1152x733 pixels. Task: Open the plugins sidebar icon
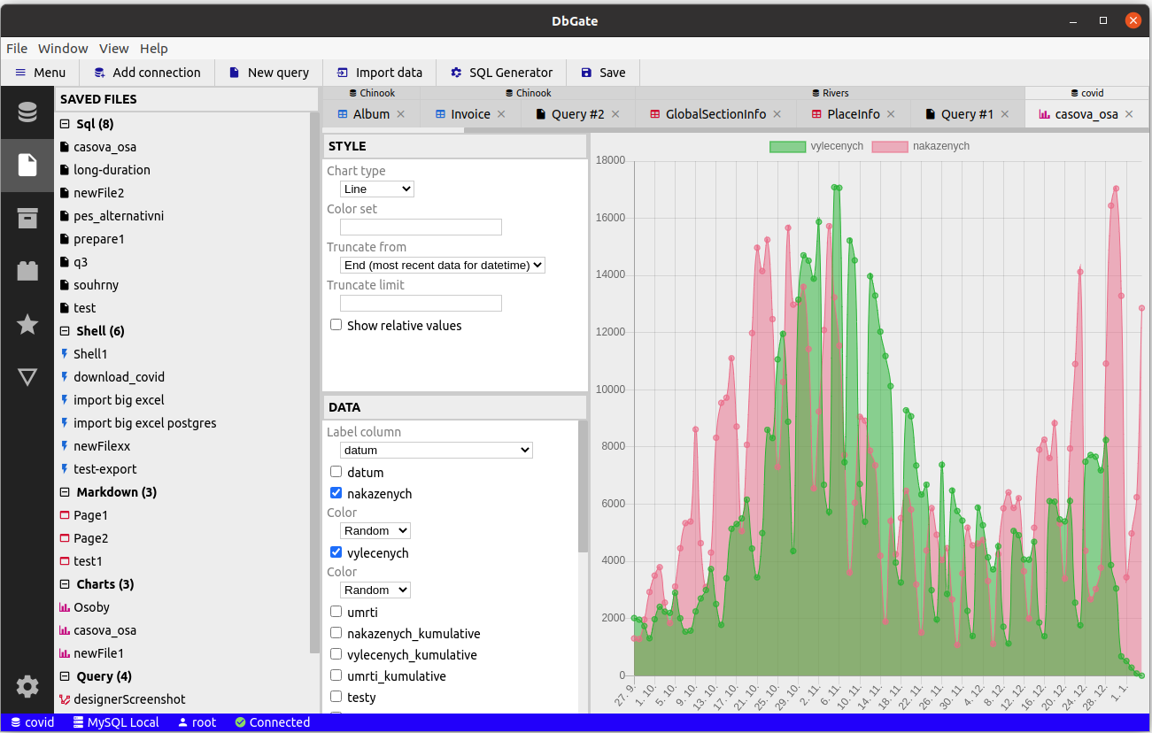(27, 272)
